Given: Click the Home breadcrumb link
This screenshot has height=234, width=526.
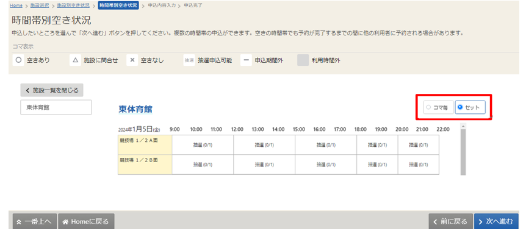Looking at the screenshot, I should (x=16, y=5).
